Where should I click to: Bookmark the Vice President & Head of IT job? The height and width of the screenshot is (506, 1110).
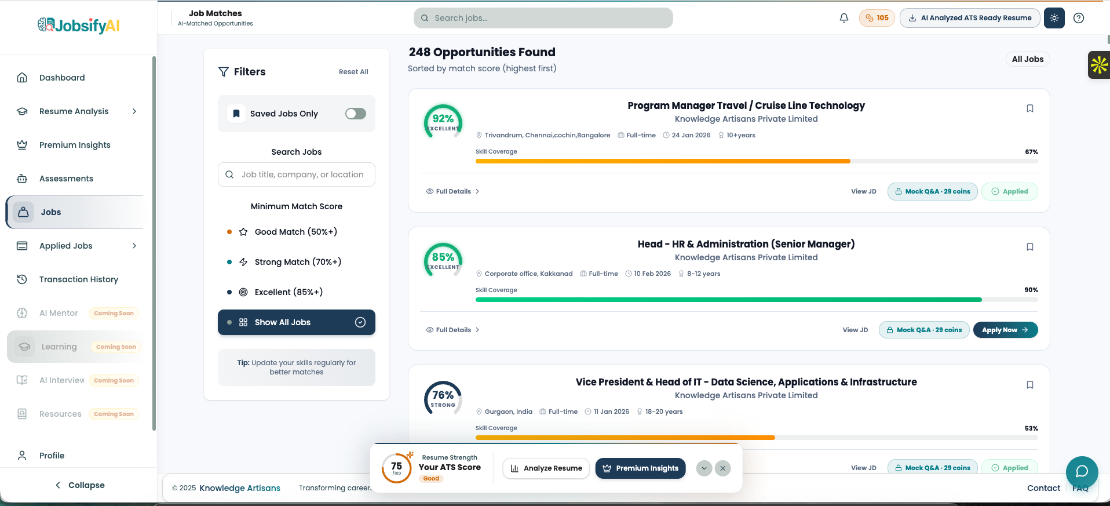pyautogui.click(x=1030, y=385)
